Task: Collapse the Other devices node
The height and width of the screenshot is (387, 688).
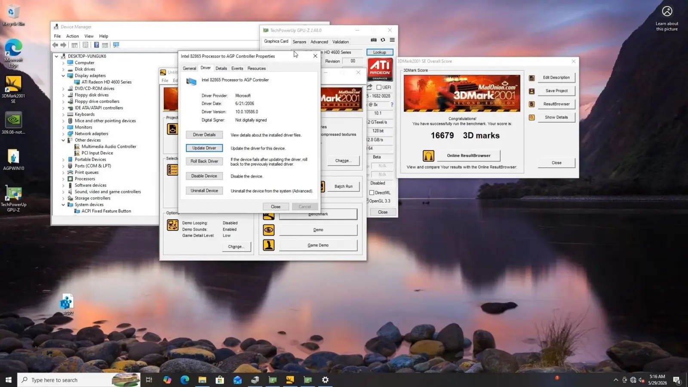Action: coord(63,140)
